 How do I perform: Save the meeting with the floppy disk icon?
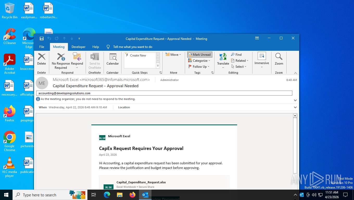click(42, 39)
